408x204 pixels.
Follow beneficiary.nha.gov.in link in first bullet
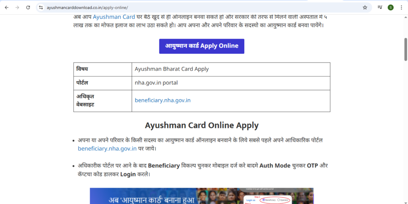(107, 149)
